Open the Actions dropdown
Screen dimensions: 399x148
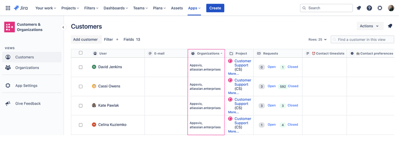click(370, 26)
